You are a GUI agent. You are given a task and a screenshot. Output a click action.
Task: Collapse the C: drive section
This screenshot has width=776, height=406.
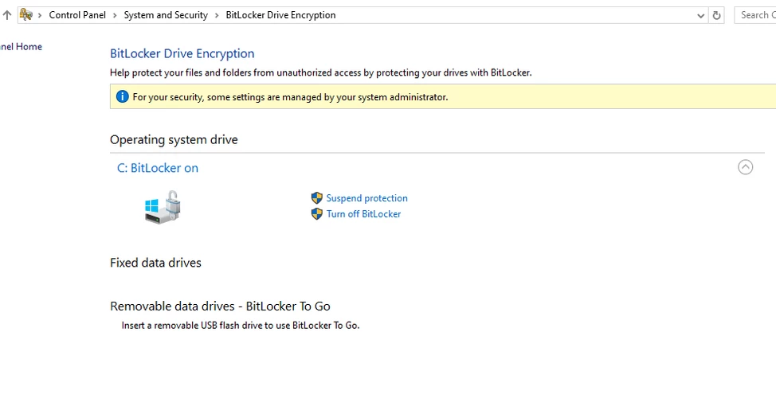pos(745,167)
